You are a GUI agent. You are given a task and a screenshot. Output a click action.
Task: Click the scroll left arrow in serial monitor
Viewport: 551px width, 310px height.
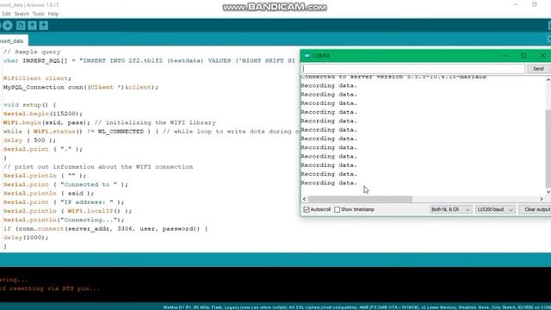coord(304,199)
